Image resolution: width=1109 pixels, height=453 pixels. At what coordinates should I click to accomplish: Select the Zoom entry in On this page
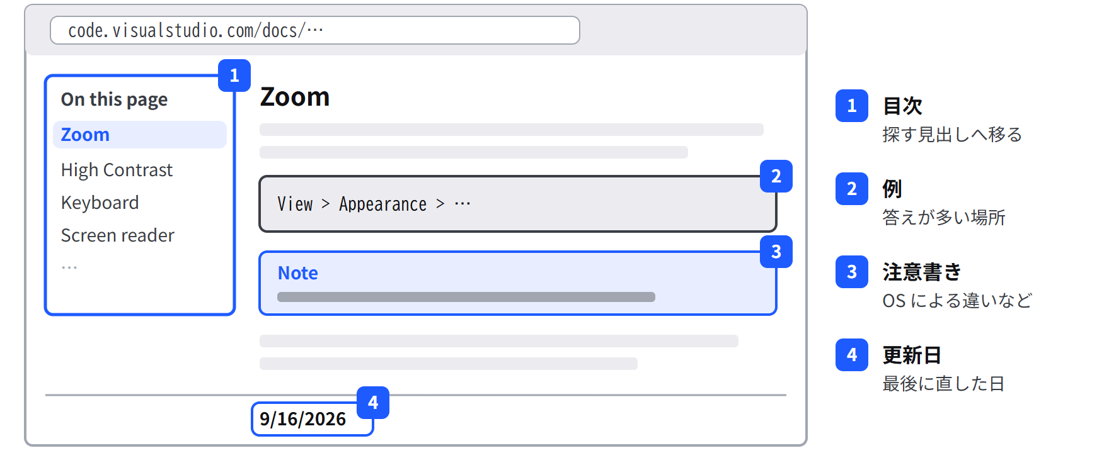(x=140, y=135)
